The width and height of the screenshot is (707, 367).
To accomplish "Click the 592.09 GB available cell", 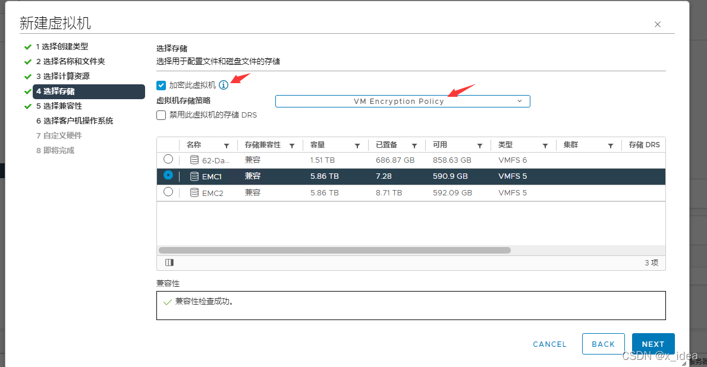I will 453,193.
